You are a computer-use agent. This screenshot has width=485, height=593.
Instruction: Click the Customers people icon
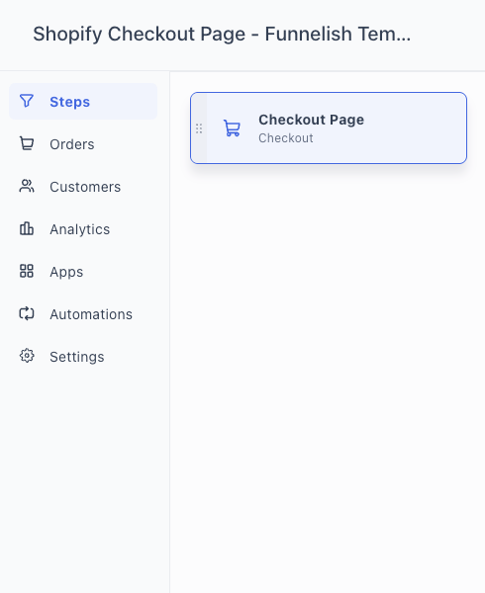27,186
